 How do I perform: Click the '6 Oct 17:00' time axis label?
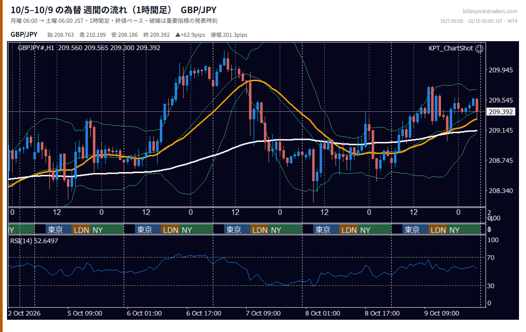click(x=204, y=313)
